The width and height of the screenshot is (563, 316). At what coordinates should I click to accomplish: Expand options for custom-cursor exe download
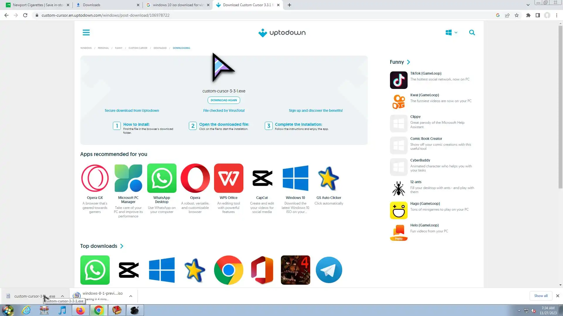coord(62,296)
